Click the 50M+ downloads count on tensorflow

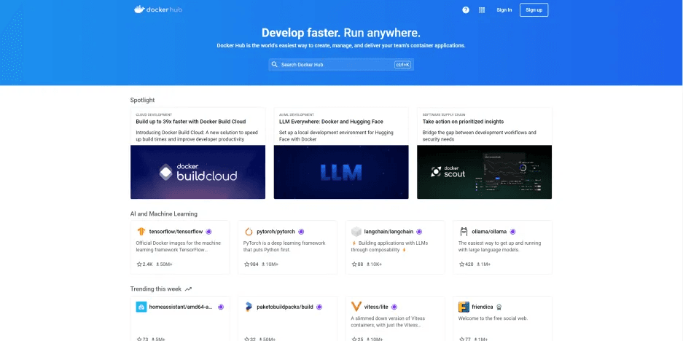167,264
